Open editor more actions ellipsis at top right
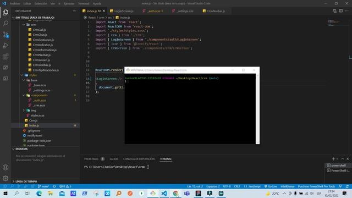 [347, 11]
